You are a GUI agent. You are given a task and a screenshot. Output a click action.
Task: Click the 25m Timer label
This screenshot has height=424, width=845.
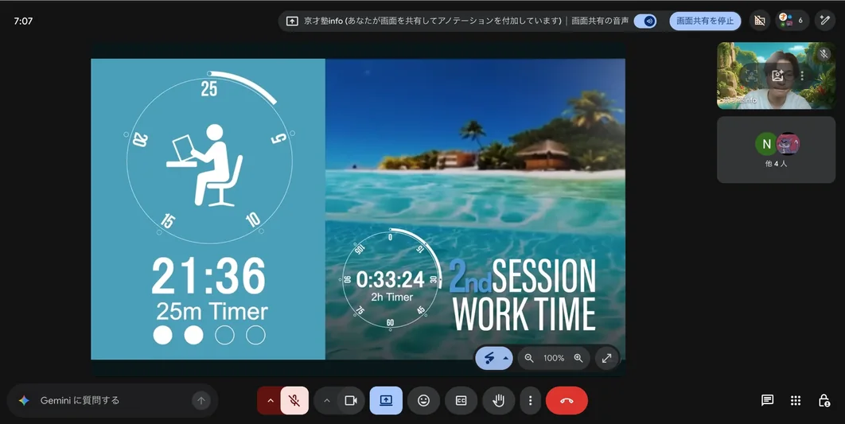pos(212,311)
